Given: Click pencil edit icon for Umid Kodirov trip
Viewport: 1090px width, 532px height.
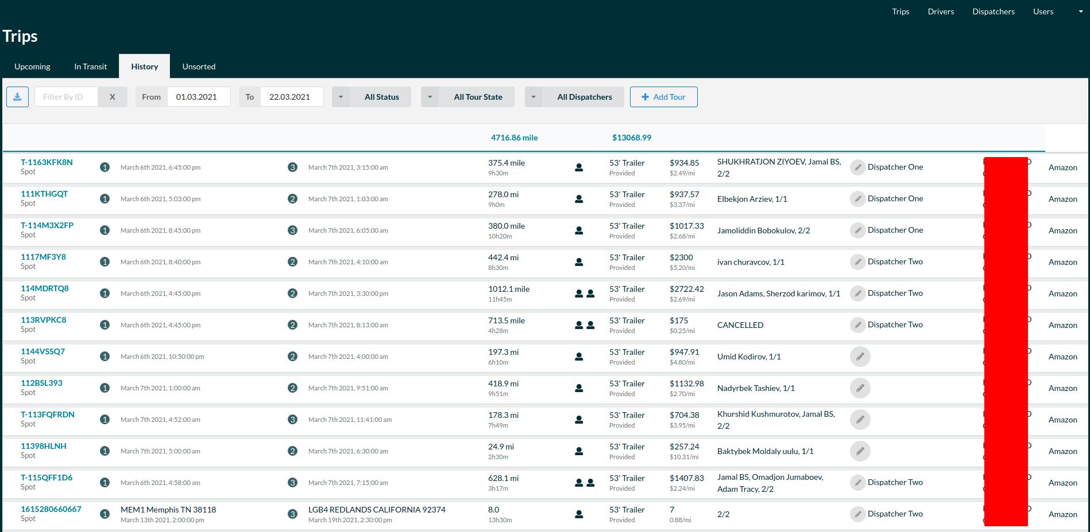Looking at the screenshot, I should [860, 357].
